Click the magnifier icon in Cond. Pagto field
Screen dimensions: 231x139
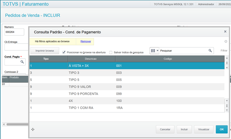tap(22, 62)
